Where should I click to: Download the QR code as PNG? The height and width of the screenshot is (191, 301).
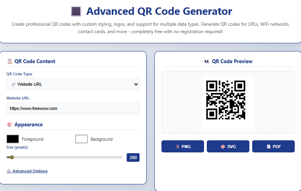point(183,147)
